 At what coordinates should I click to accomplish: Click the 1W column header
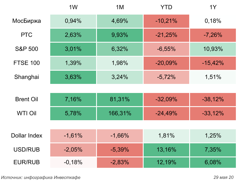73,7
